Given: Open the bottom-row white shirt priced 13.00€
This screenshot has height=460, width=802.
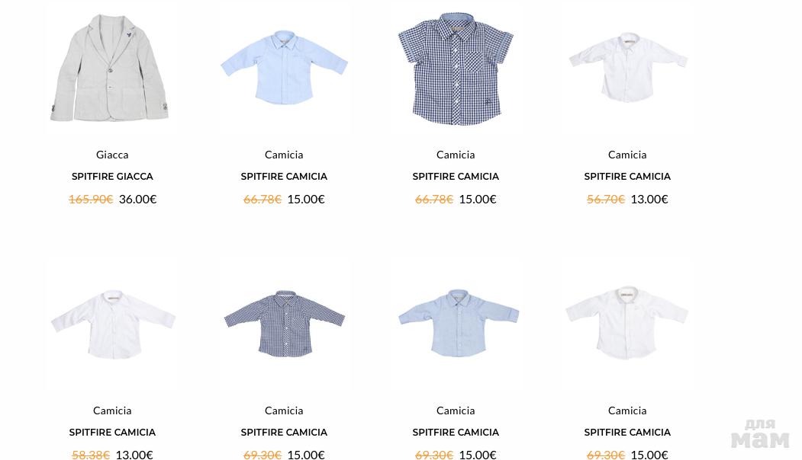Looking at the screenshot, I should click(113, 324).
